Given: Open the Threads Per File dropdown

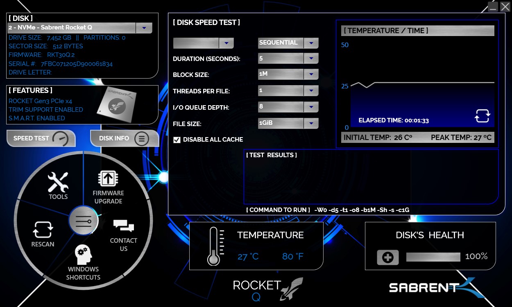Looking at the screenshot, I should (x=311, y=91).
